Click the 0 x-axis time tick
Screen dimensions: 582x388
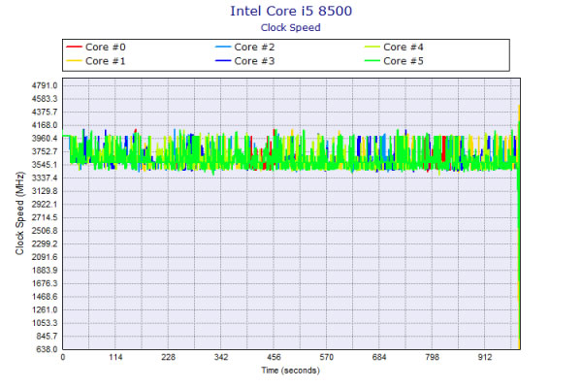click(x=63, y=357)
